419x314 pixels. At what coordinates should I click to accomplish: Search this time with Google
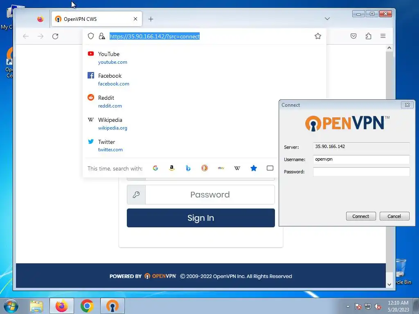[x=155, y=168]
